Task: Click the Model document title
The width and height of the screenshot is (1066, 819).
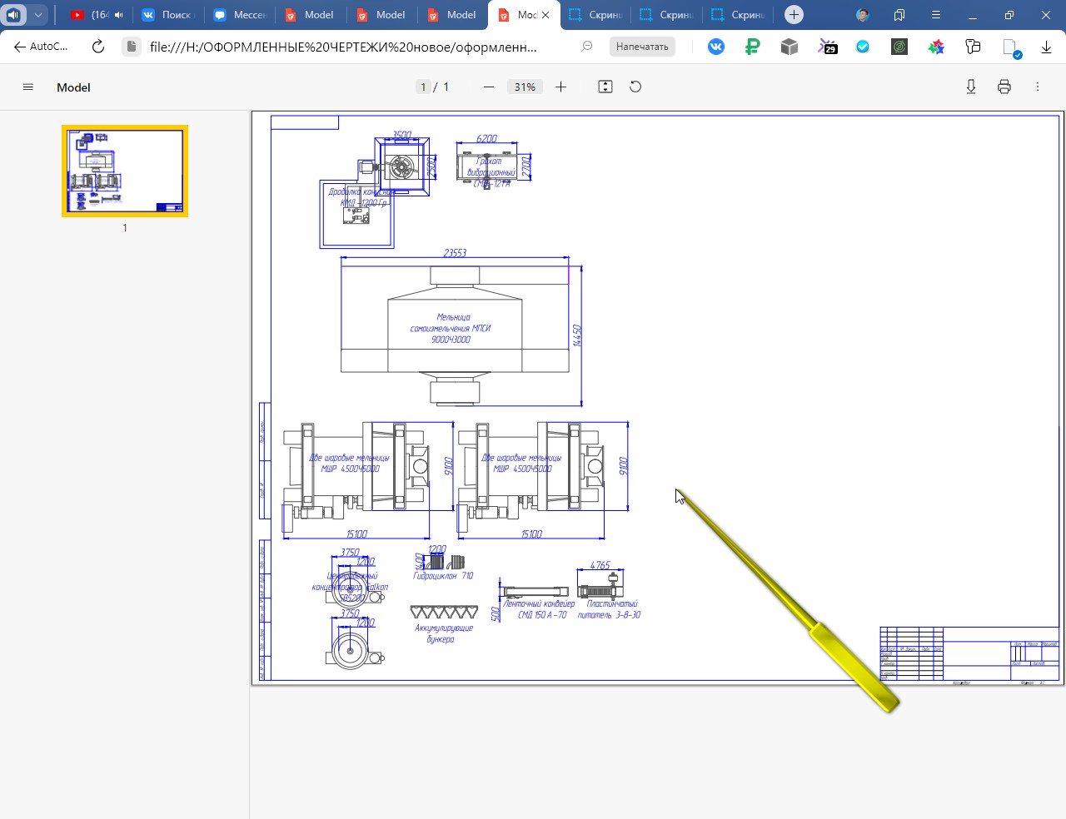Action: pos(73,87)
